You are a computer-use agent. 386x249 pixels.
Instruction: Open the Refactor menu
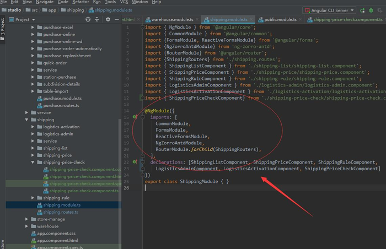point(81,2)
